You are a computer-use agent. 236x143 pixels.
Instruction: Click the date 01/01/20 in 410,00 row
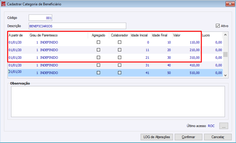click(15, 65)
